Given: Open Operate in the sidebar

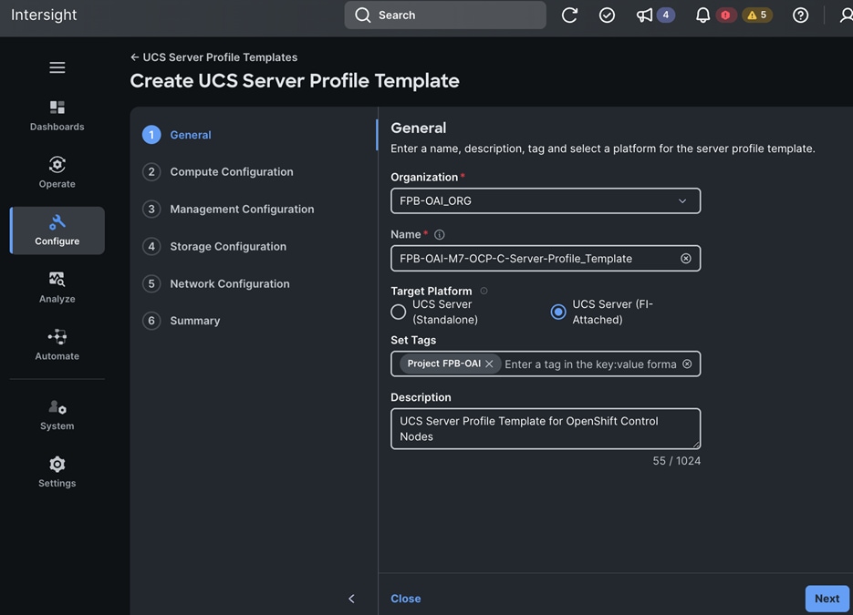Looking at the screenshot, I should coord(57,173).
